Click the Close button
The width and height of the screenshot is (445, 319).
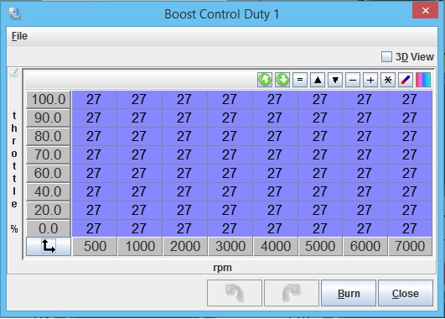point(406,293)
